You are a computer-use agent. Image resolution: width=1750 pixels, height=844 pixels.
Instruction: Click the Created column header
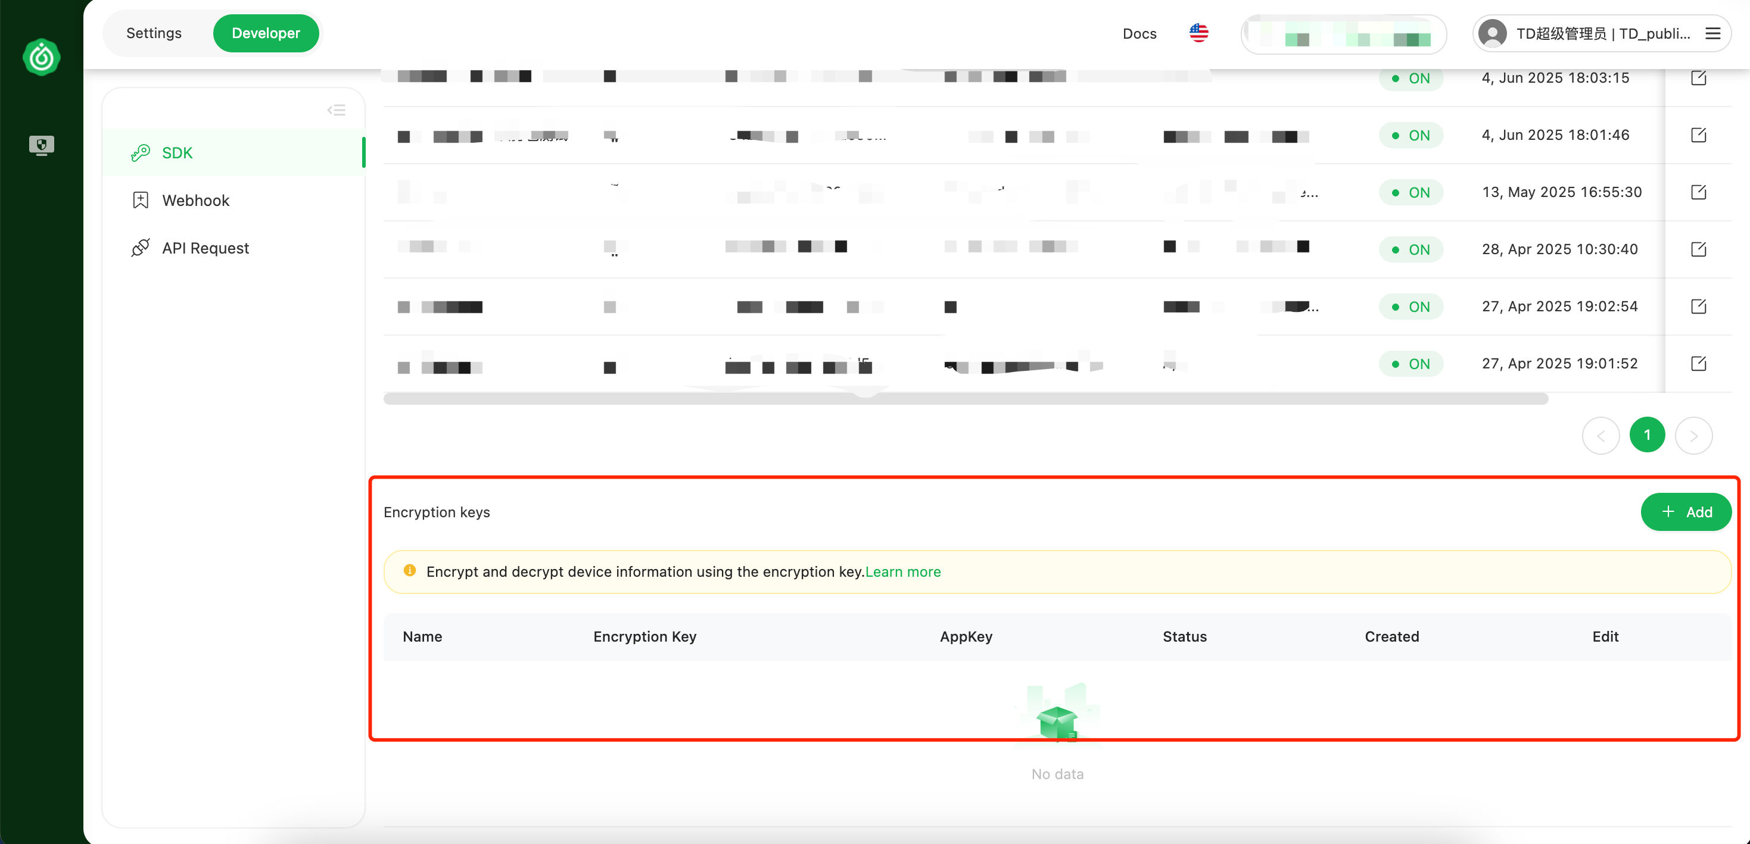(x=1391, y=637)
